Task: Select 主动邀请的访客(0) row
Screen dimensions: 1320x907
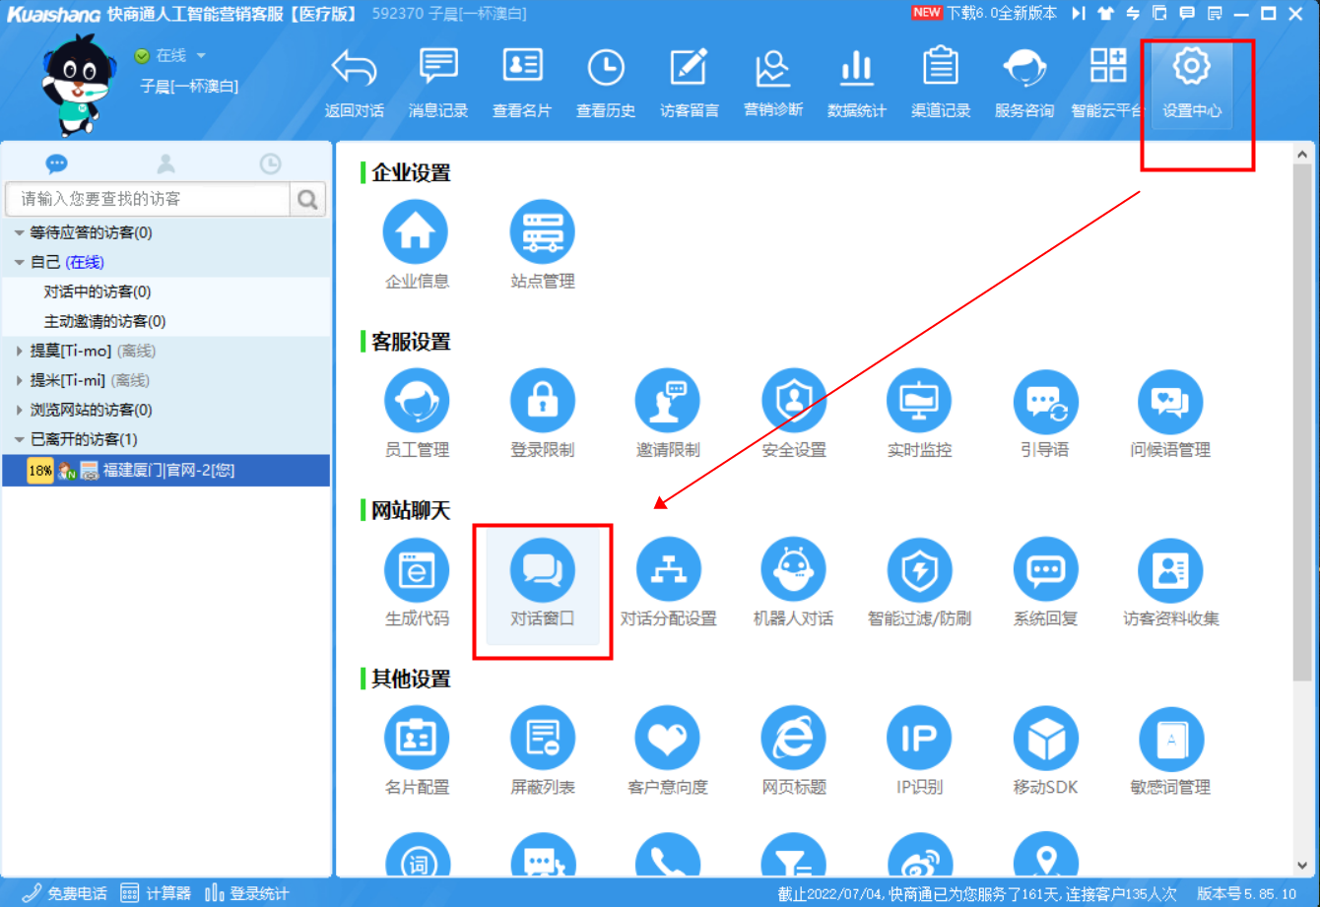Action: pos(166,322)
